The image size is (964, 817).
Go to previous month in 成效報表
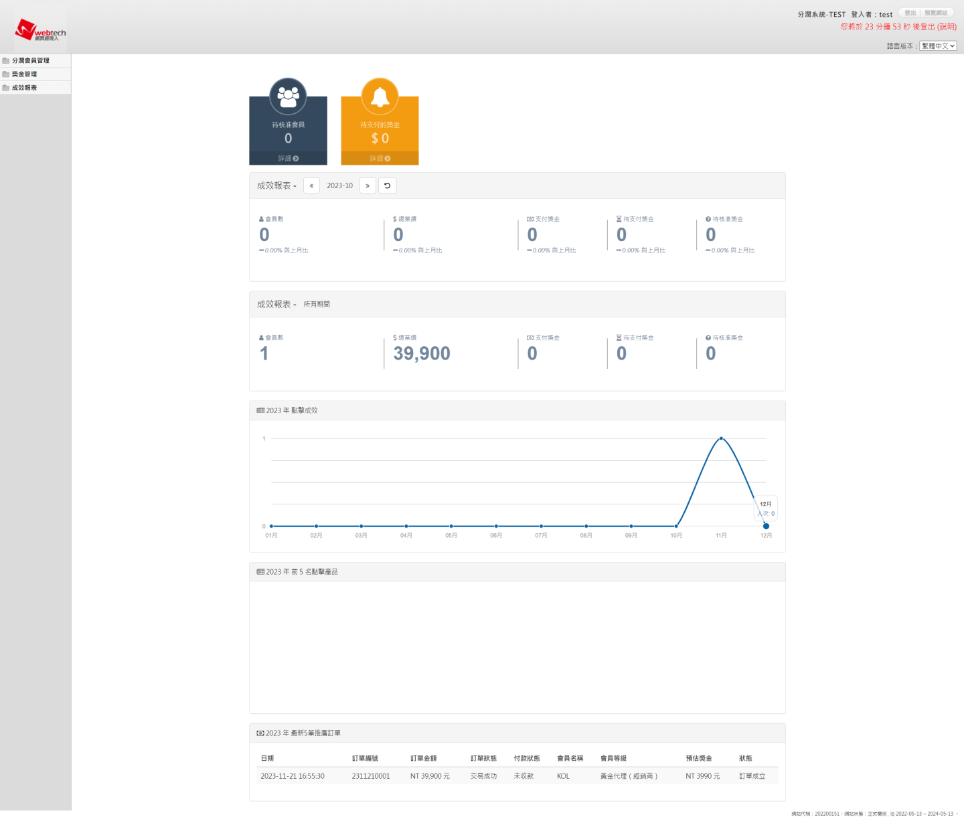pos(311,185)
